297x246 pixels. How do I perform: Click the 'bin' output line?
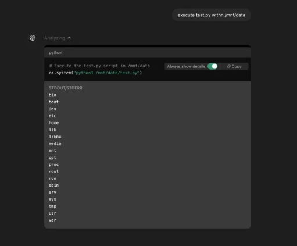[x=52, y=95]
